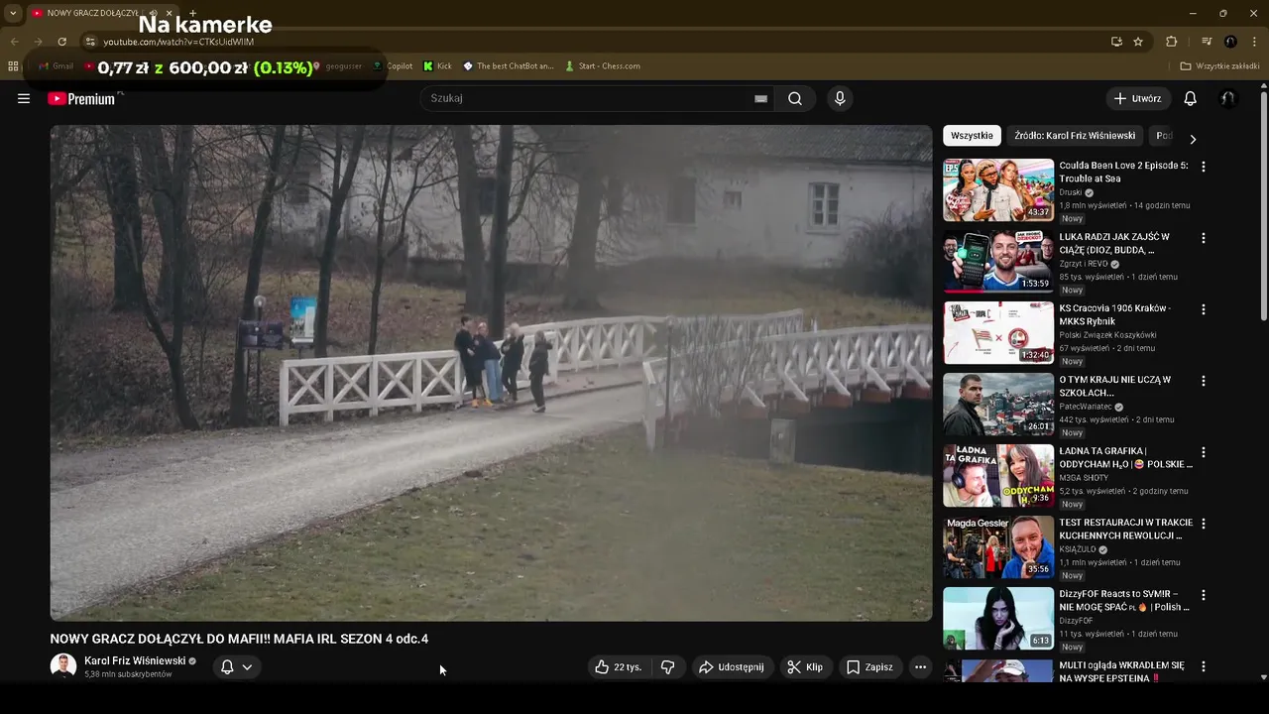
Task: Open options for O TYM KRAJU video
Action: tap(1204, 381)
